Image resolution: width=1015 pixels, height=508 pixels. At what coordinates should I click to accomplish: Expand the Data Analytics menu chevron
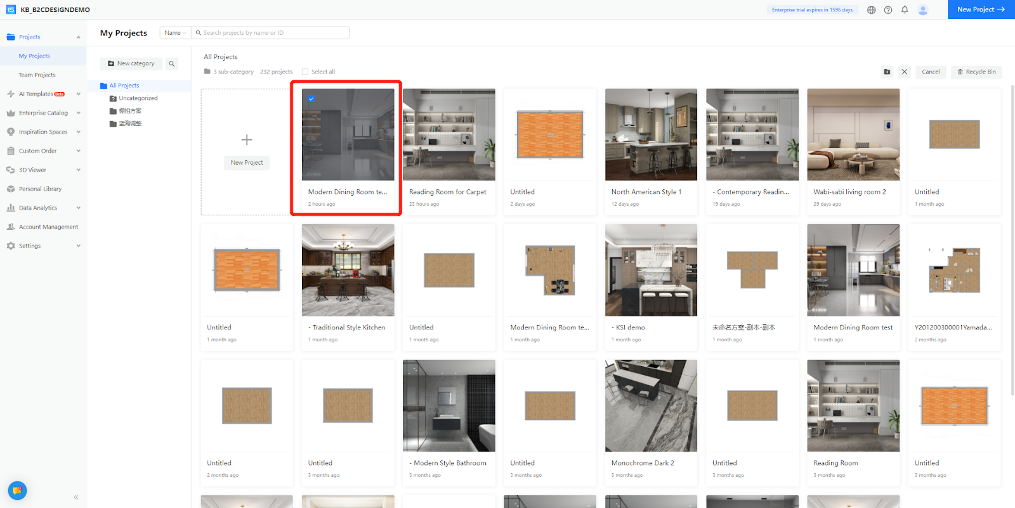[x=78, y=208]
